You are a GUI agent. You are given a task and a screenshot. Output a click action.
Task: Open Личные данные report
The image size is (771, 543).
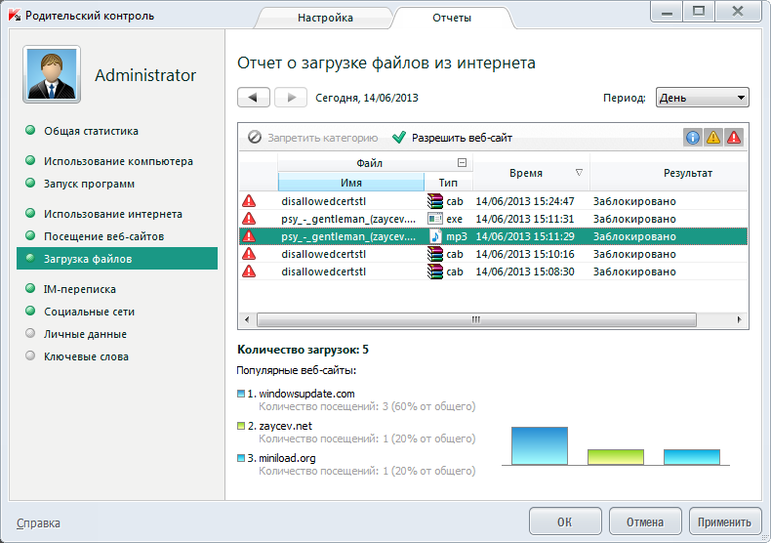(x=85, y=334)
